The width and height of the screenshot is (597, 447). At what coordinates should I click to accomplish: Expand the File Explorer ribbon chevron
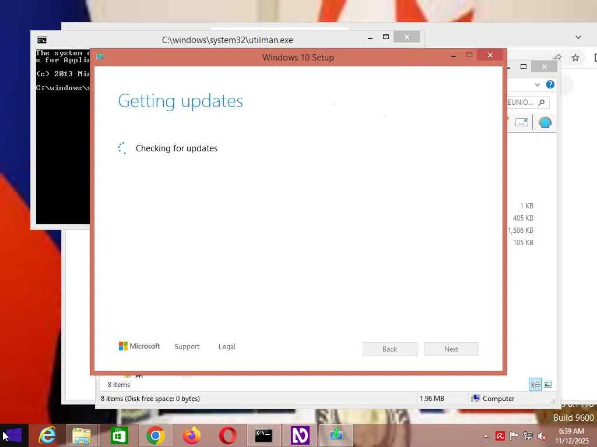[537, 84]
